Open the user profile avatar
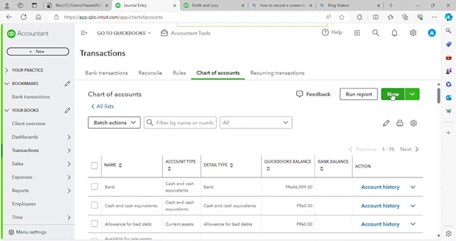This screenshot has width=456, height=241. tap(432, 33)
